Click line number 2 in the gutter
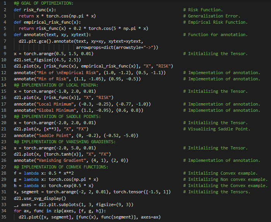 click(4, 9)
